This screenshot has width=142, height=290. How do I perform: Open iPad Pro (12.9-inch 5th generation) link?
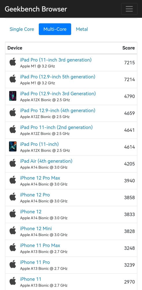click(x=58, y=77)
